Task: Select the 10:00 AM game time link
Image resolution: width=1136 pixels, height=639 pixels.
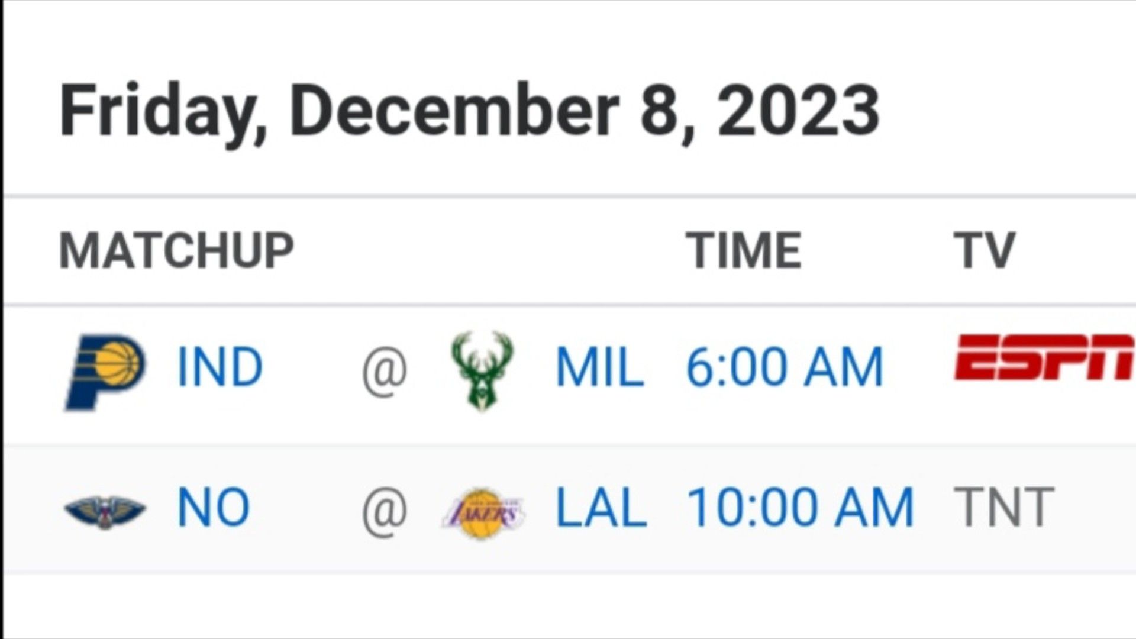Action: pyautogui.click(x=800, y=508)
